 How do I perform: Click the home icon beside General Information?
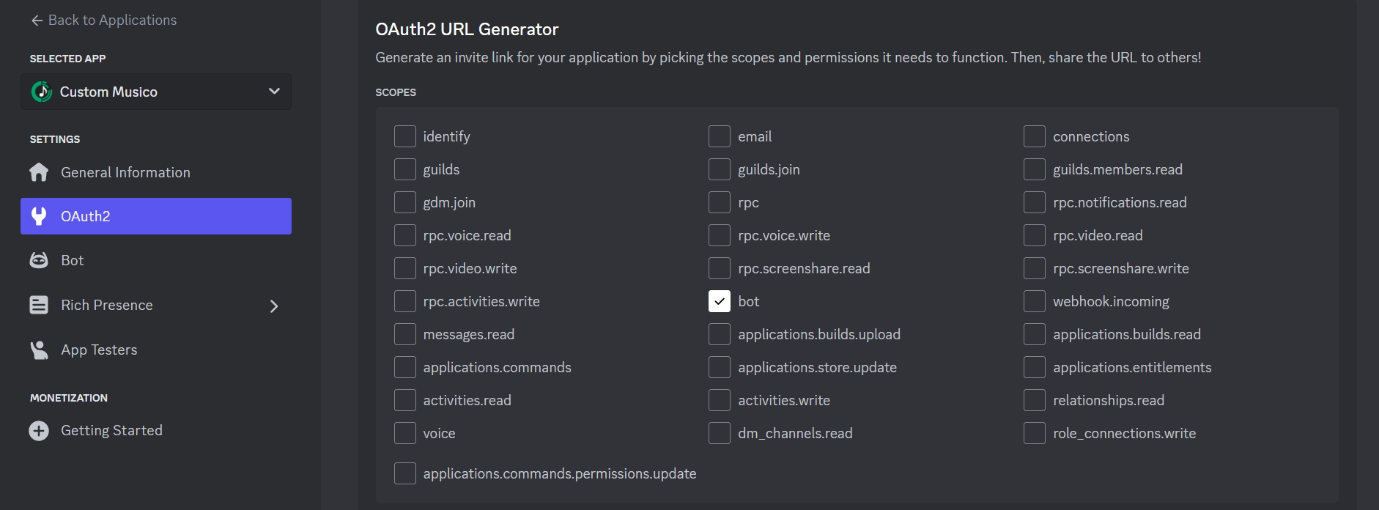(x=39, y=172)
